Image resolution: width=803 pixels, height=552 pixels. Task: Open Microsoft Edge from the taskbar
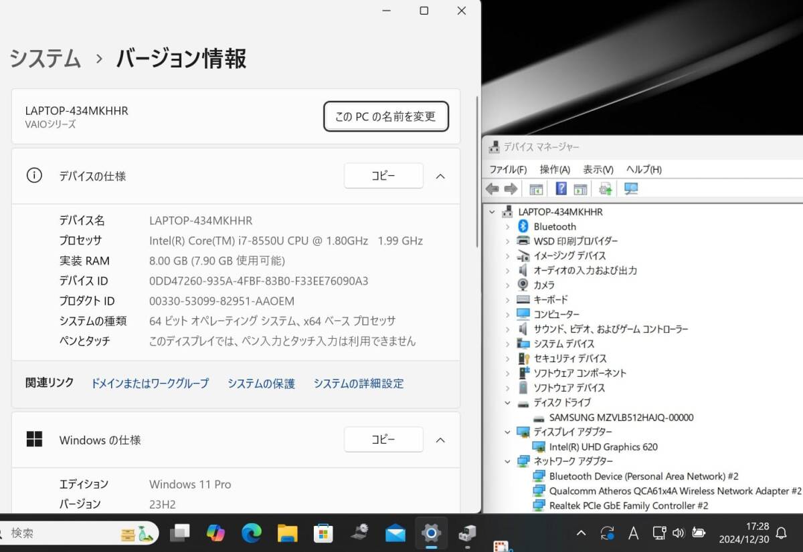coord(252,533)
